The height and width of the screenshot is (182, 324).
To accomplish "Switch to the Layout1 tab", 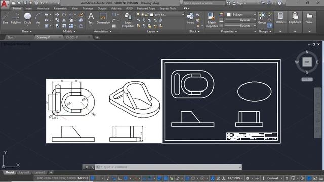I will (24, 172).
